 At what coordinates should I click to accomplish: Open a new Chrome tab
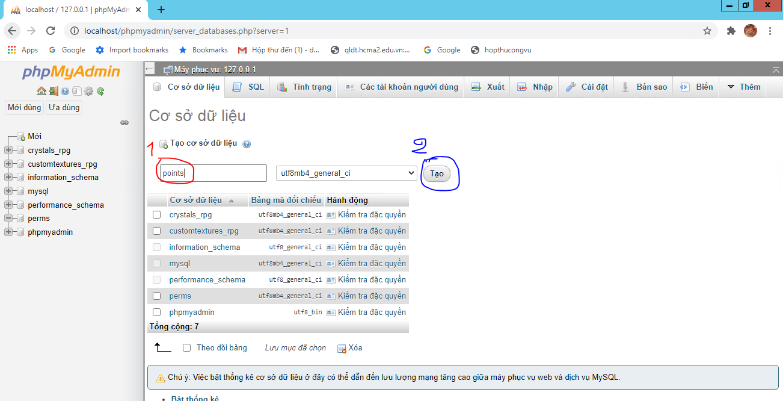tap(161, 10)
